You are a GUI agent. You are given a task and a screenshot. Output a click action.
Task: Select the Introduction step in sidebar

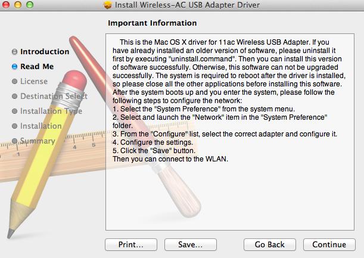(45, 52)
